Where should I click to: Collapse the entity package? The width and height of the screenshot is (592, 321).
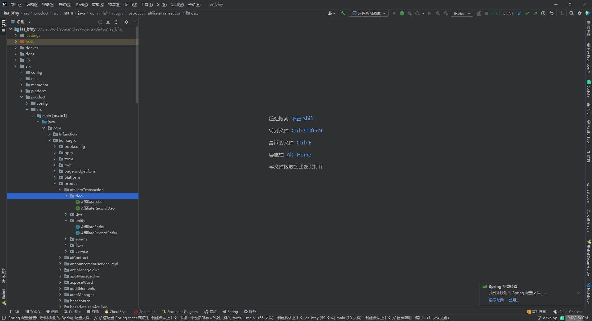(66, 221)
